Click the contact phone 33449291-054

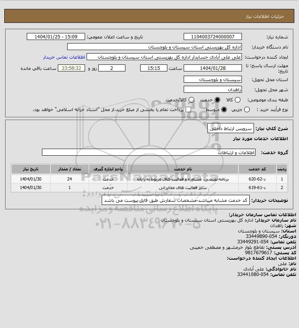(253, 242)
